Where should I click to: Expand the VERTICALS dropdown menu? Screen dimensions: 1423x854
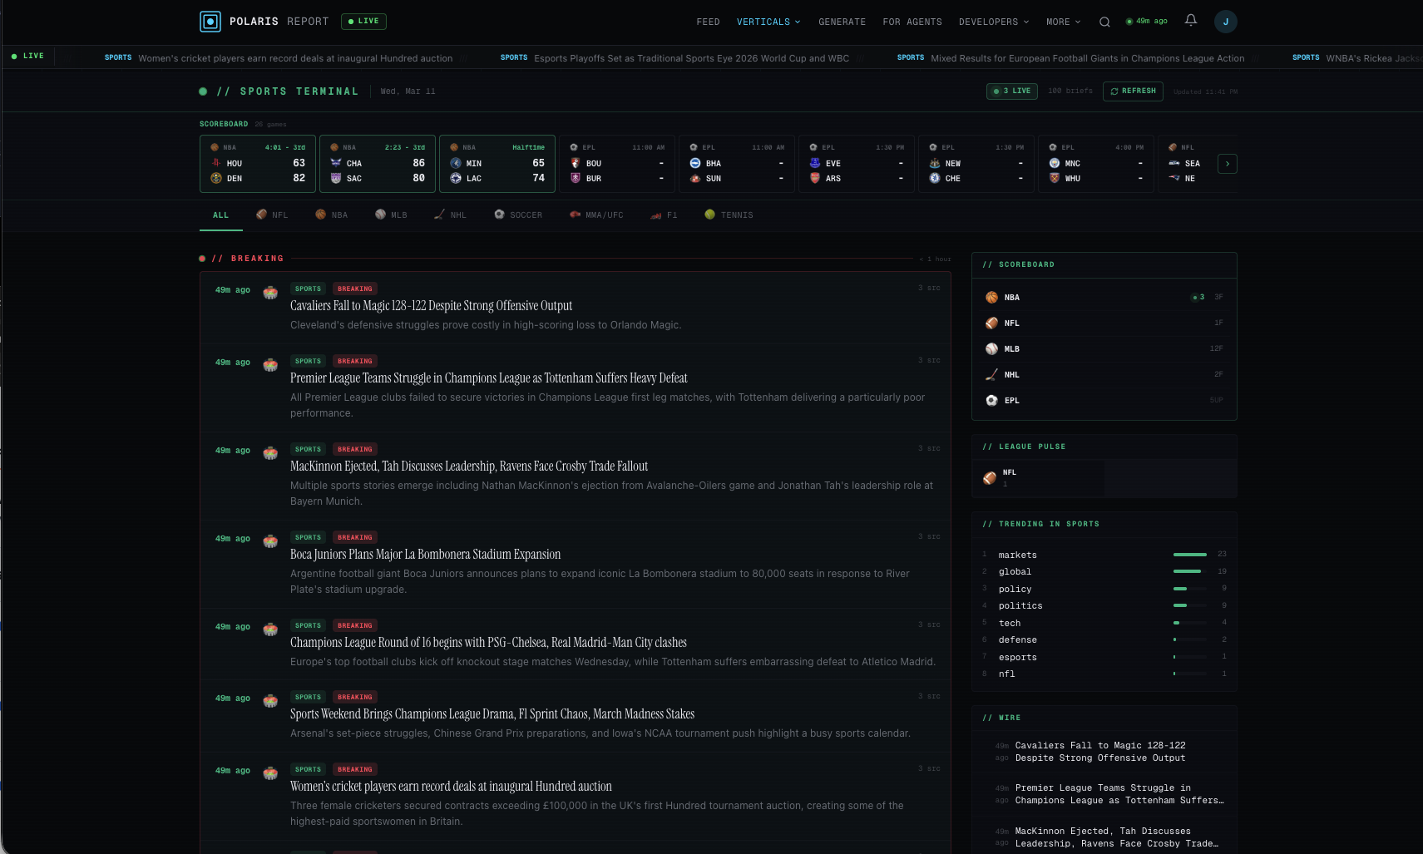[x=767, y=22]
